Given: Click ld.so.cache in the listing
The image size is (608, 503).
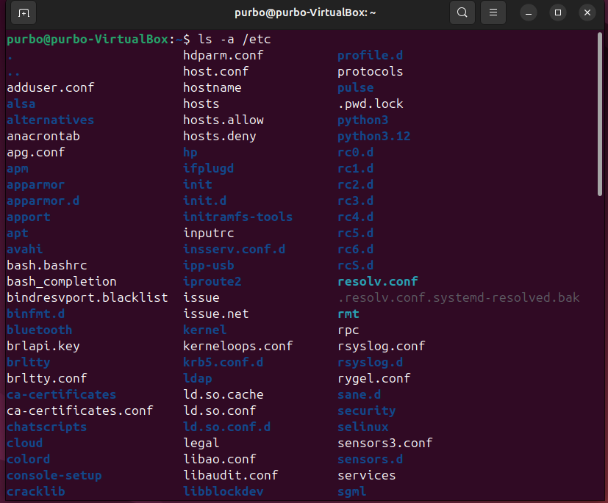Looking at the screenshot, I should click(223, 394).
